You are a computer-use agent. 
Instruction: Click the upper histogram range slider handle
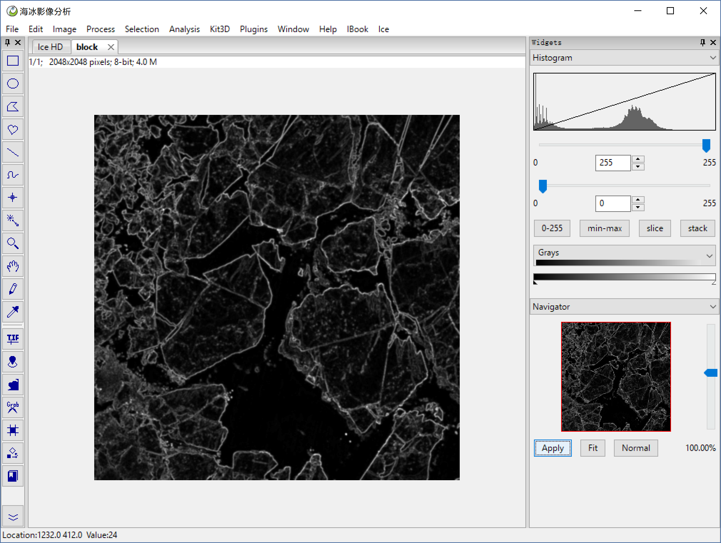[706, 146]
